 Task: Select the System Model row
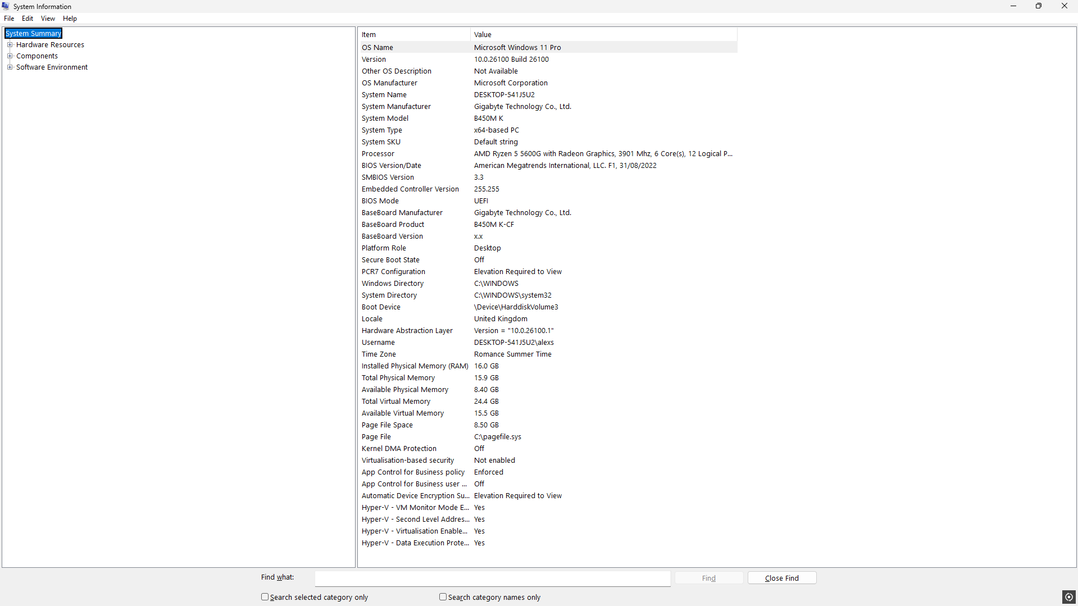(x=548, y=119)
